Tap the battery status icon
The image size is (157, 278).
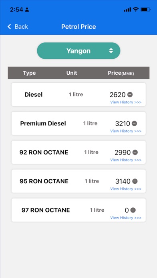pyautogui.click(x=146, y=10)
